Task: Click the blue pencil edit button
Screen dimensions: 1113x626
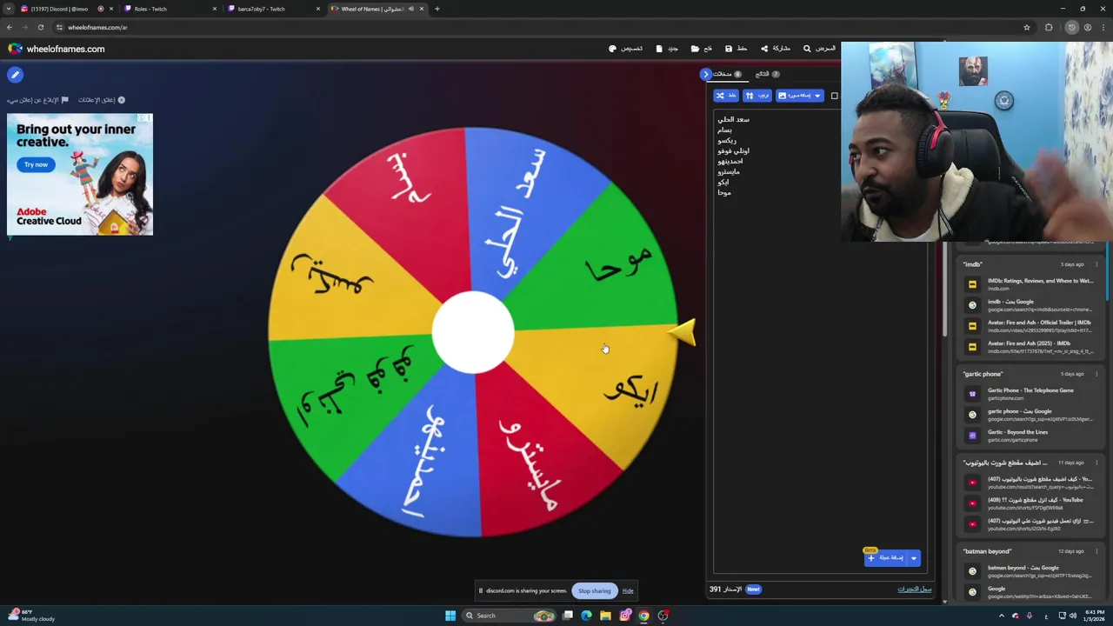Action: (15, 75)
